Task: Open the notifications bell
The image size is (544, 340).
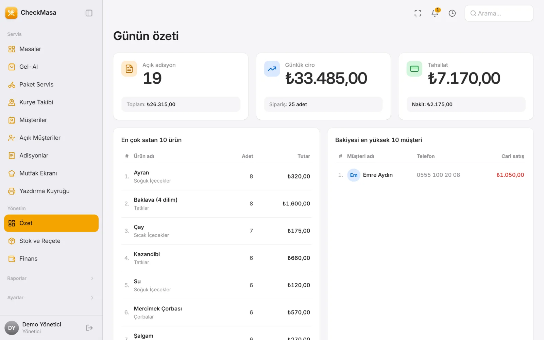Action: (435, 13)
